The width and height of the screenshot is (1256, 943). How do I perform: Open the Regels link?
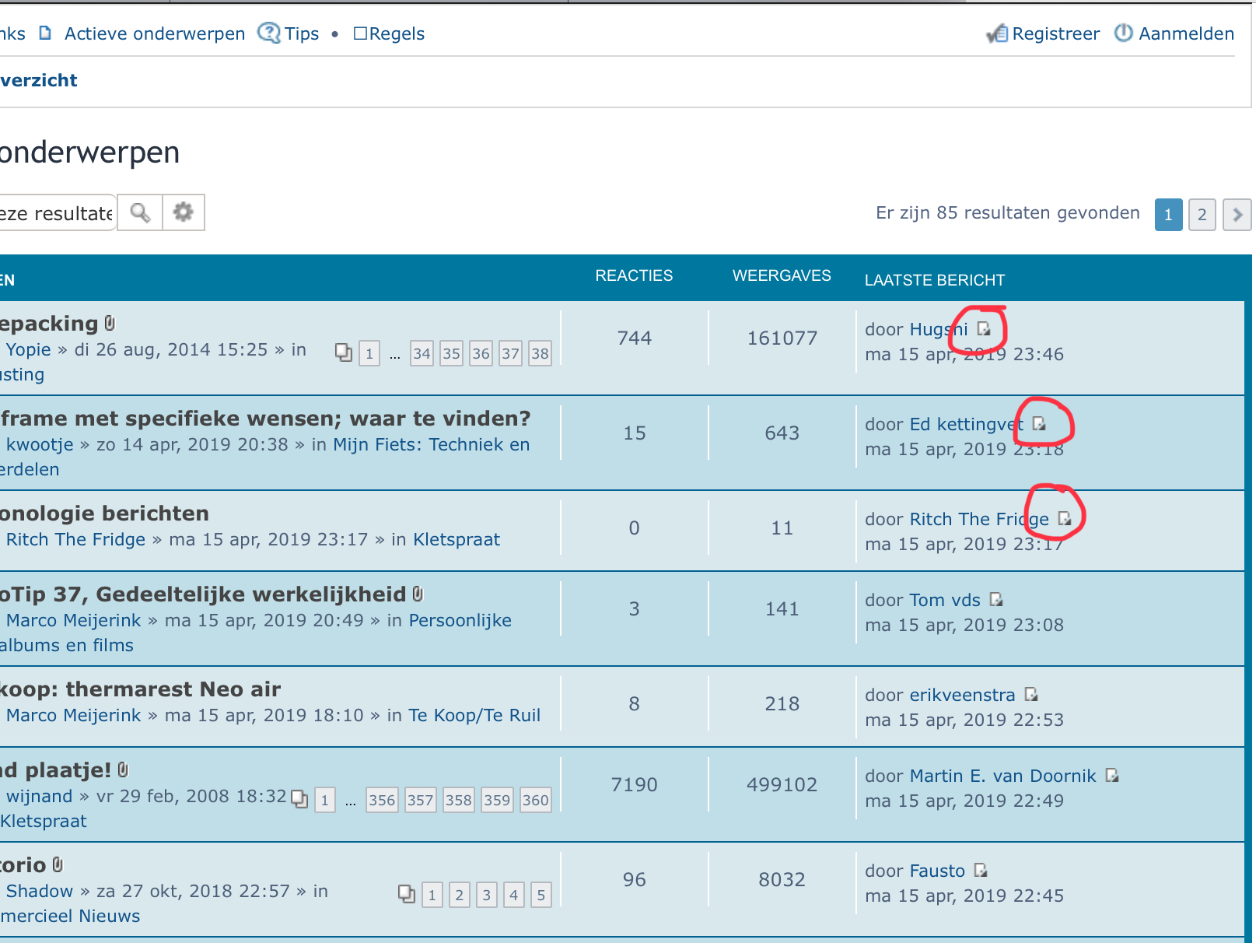tap(396, 33)
